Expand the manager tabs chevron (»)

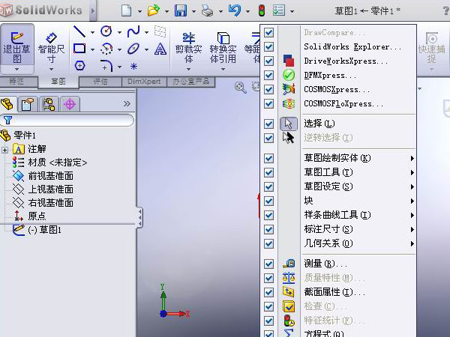(x=127, y=104)
